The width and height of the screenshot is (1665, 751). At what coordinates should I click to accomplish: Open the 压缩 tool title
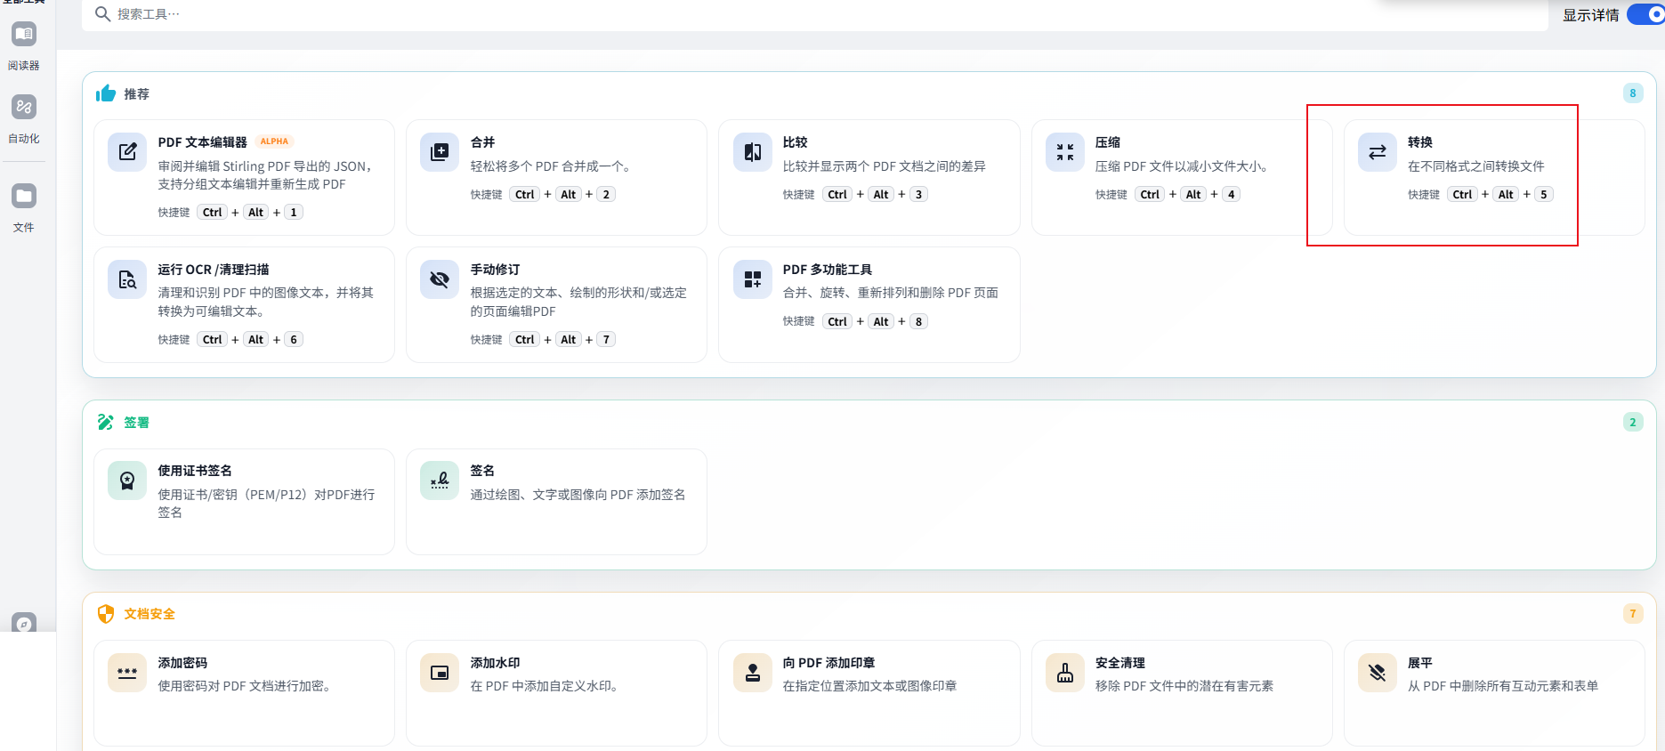pos(1108,142)
